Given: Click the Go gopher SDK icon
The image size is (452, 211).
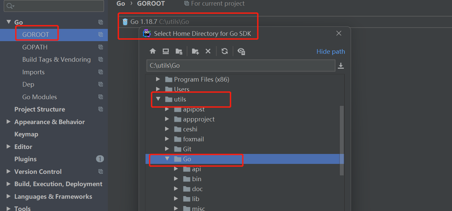Looking at the screenshot, I should coord(125,22).
